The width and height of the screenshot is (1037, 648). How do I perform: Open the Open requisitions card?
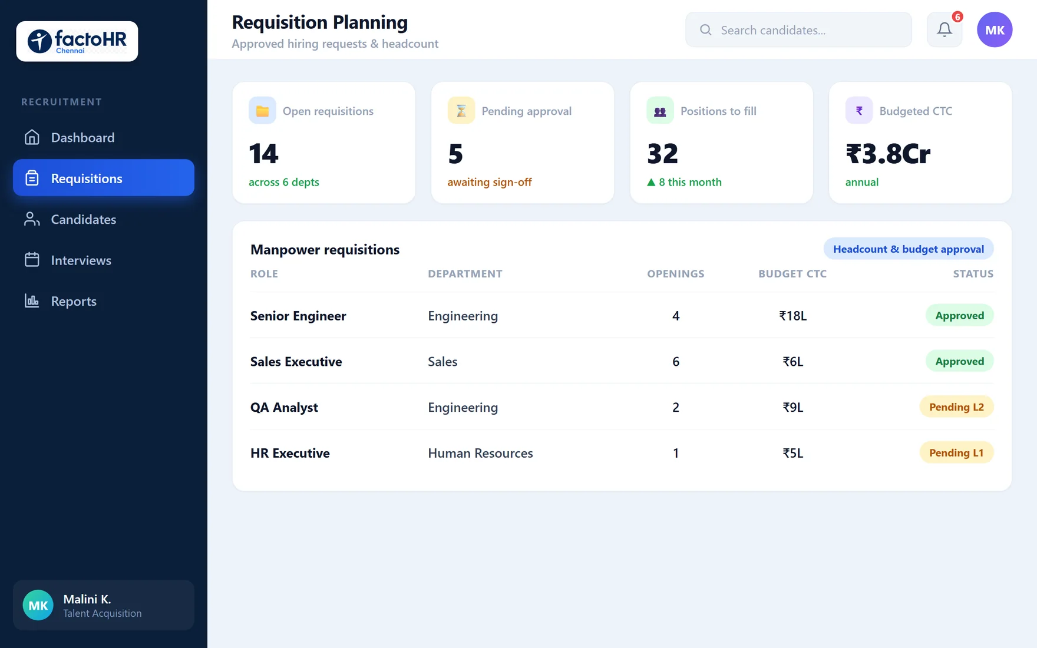(324, 143)
